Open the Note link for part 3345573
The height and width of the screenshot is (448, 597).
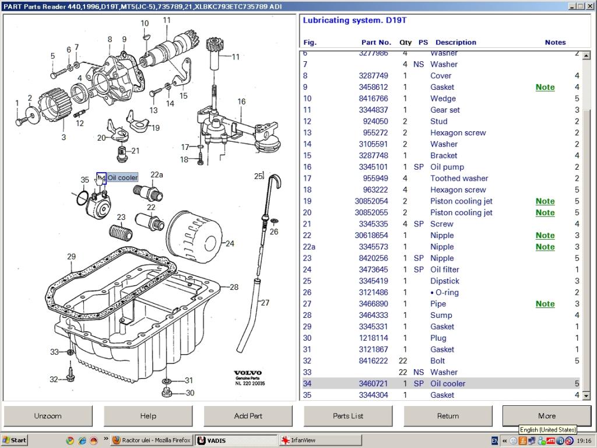(545, 247)
